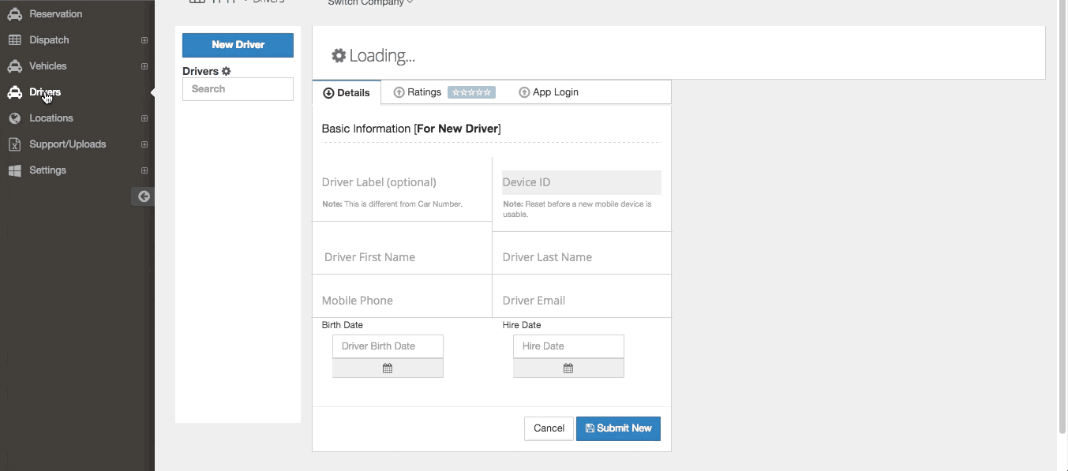Focus the Driver First Name field
The image size is (1068, 471).
[x=401, y=257]
